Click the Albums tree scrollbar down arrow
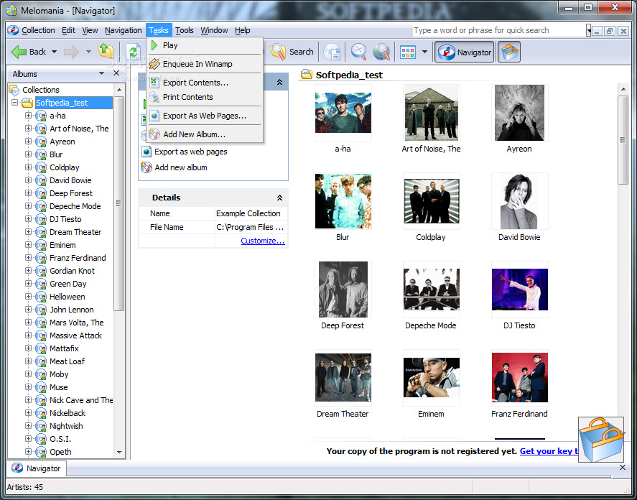 coord(119,452)
